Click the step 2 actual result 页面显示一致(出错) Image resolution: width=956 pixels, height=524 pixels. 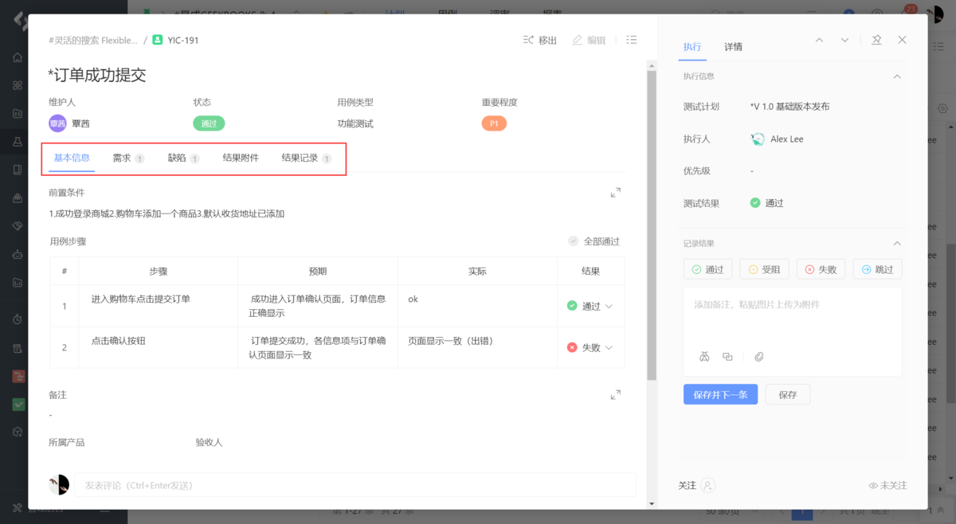coord(450,341)
